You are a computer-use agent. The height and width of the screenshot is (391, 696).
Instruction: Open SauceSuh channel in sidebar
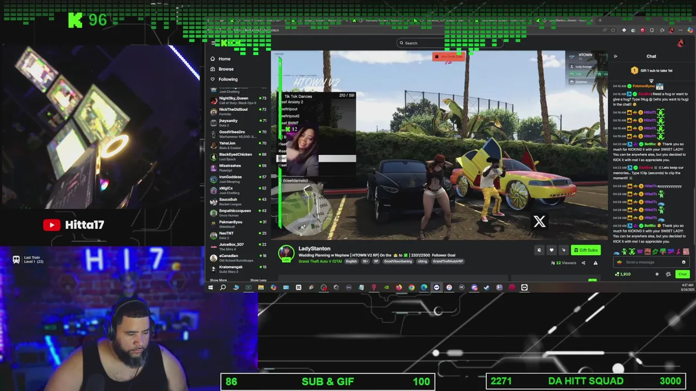[238, 201]
